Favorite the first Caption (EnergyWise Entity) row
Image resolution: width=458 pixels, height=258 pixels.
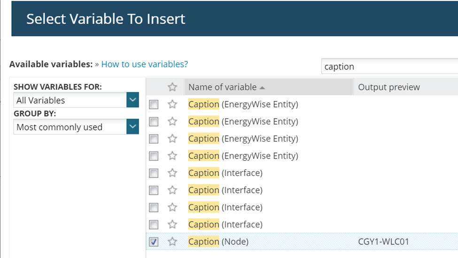click(172, 104)
